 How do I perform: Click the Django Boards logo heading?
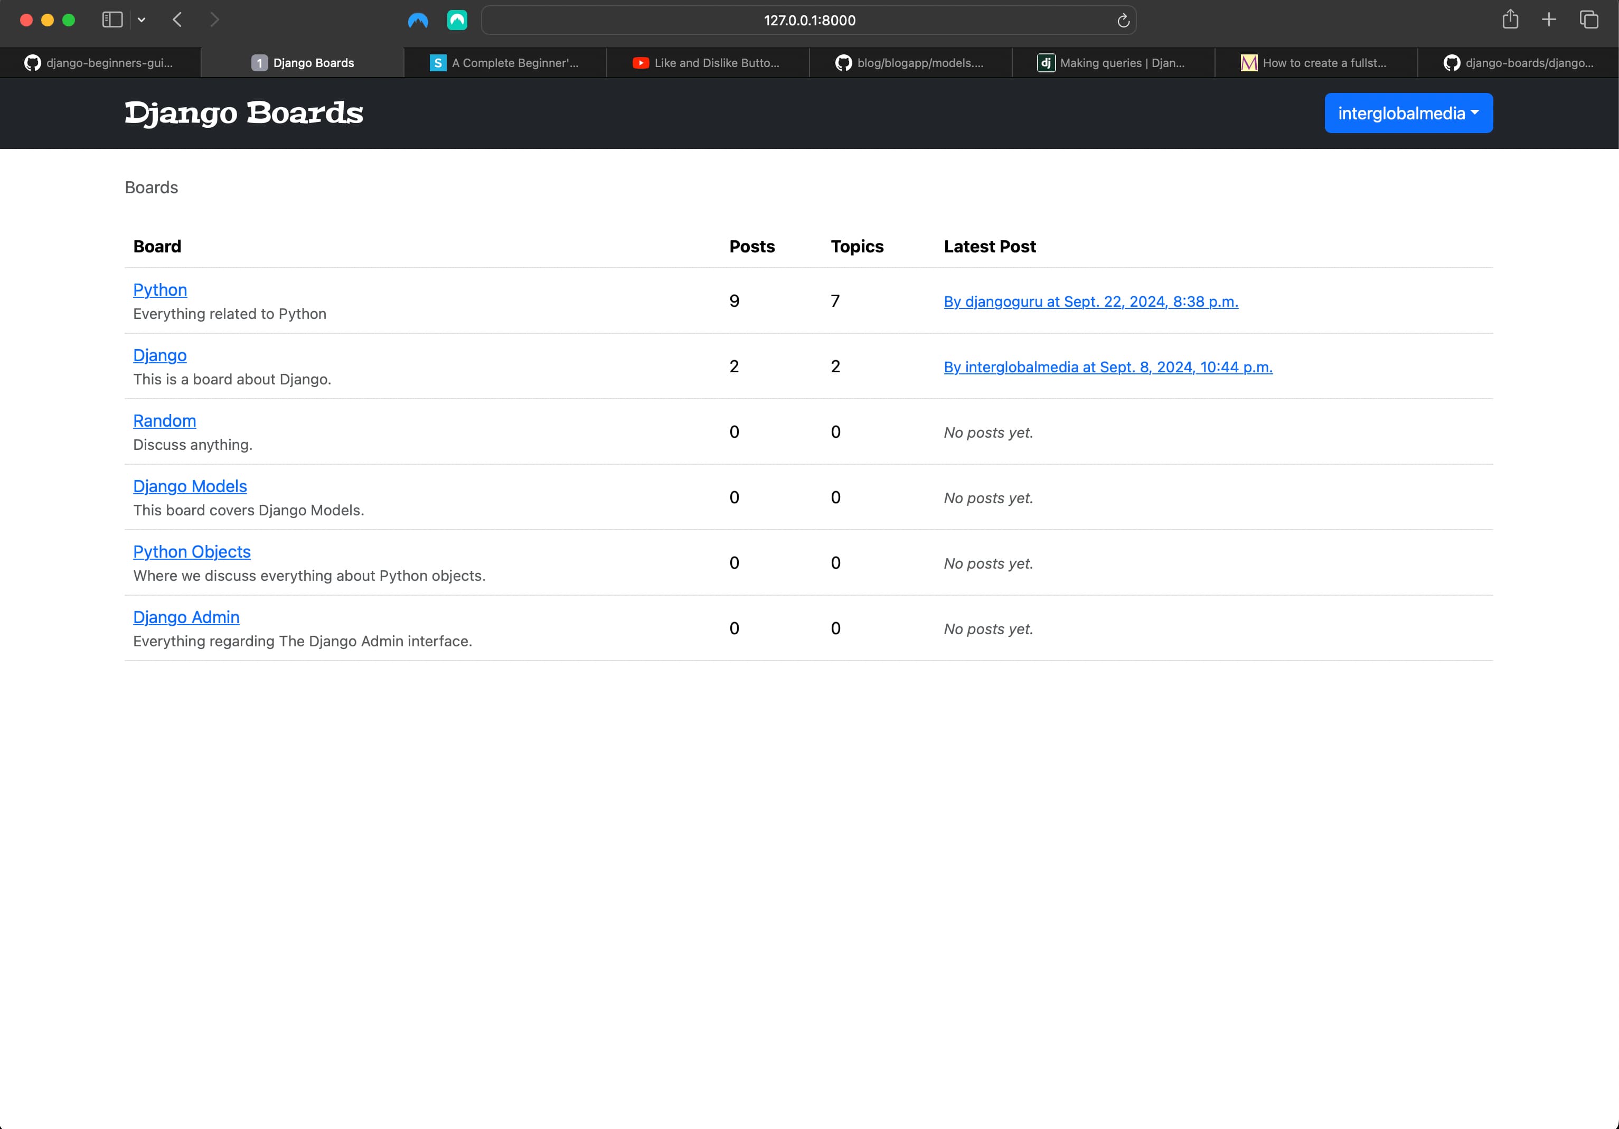pyautogui.click(x=244, y=113)
